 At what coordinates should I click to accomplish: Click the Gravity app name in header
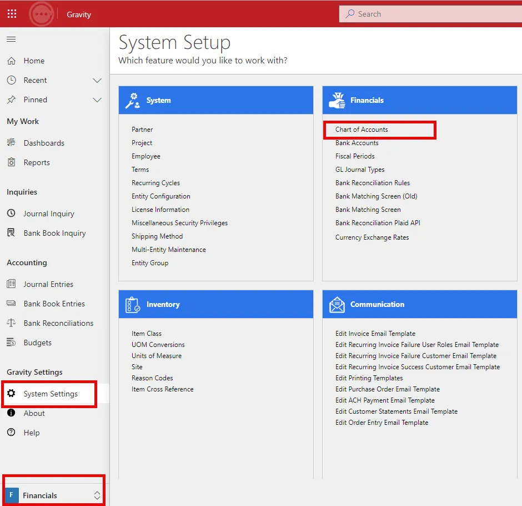tap(79, 14)
